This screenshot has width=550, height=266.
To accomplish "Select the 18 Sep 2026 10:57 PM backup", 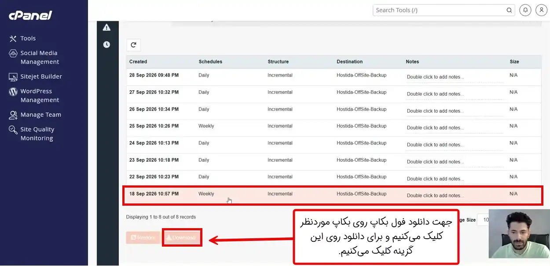I will pyautogui.click(x=333, y=195).
